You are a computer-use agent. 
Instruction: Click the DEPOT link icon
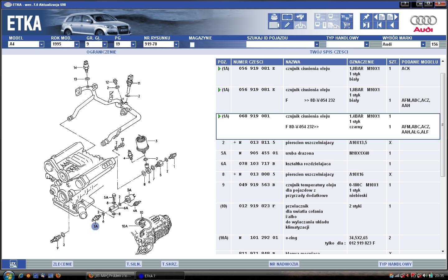click(x=334, y=17)
